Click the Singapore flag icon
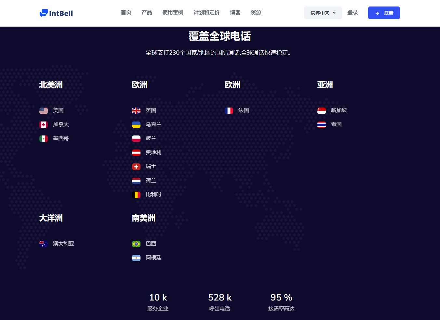Screen dimensions: 440x320 (322, 111)
